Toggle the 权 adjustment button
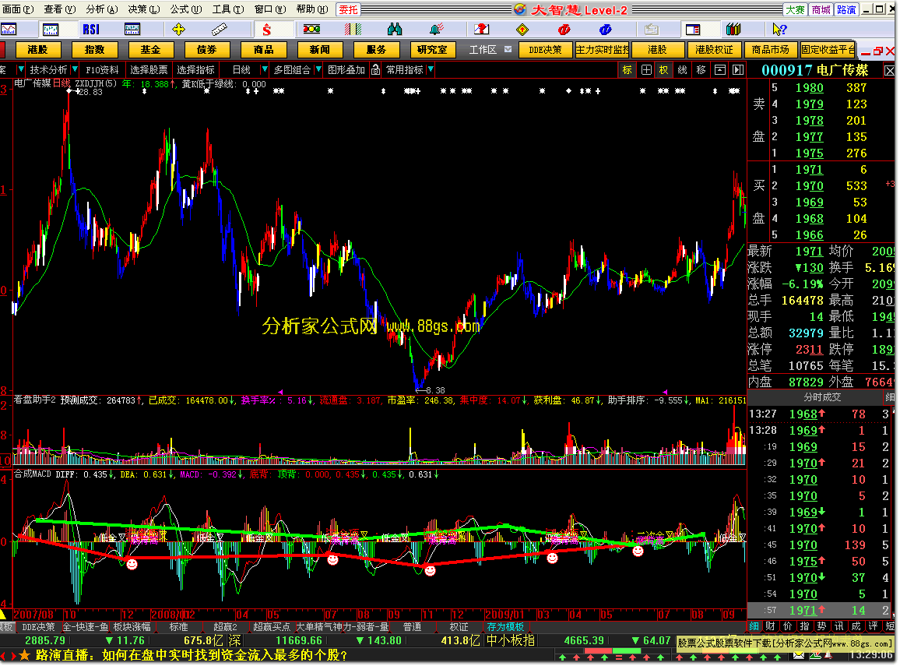This screenshot has width=900, height=666. pyautogui.click(x=663, y=70)
